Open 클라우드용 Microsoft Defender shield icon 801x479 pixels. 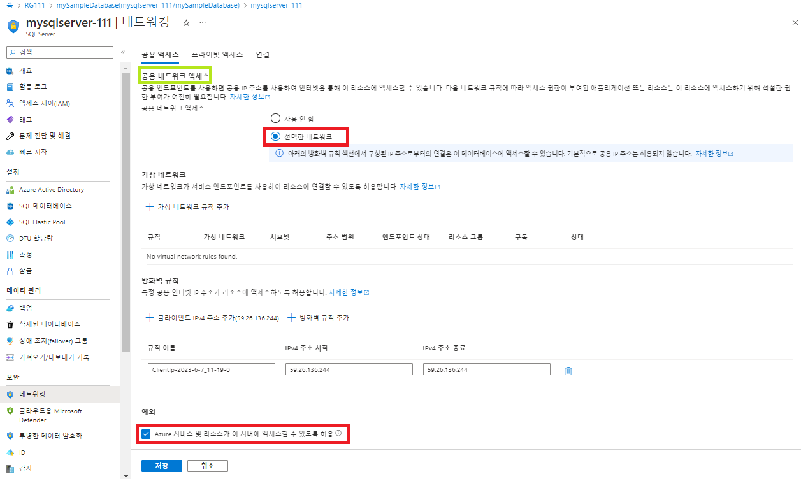click(10, 411)
